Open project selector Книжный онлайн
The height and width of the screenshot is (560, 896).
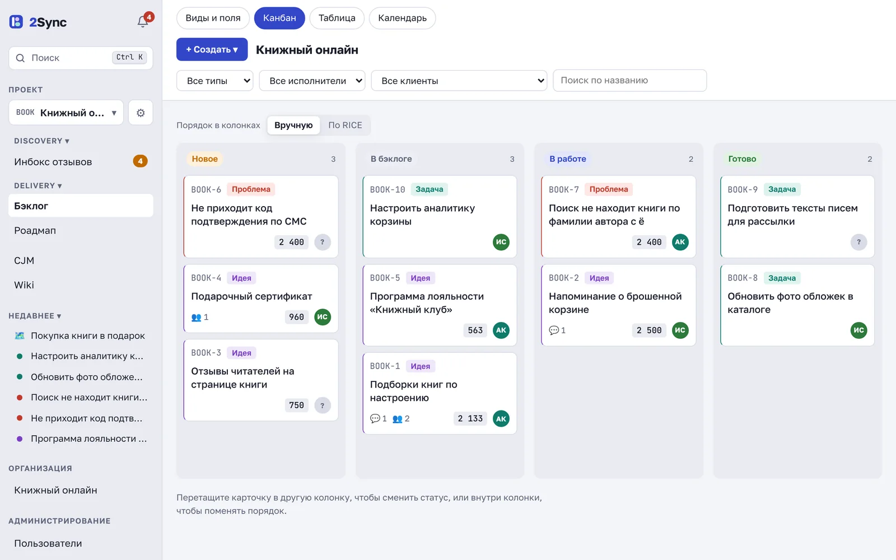tap(66, 113)
